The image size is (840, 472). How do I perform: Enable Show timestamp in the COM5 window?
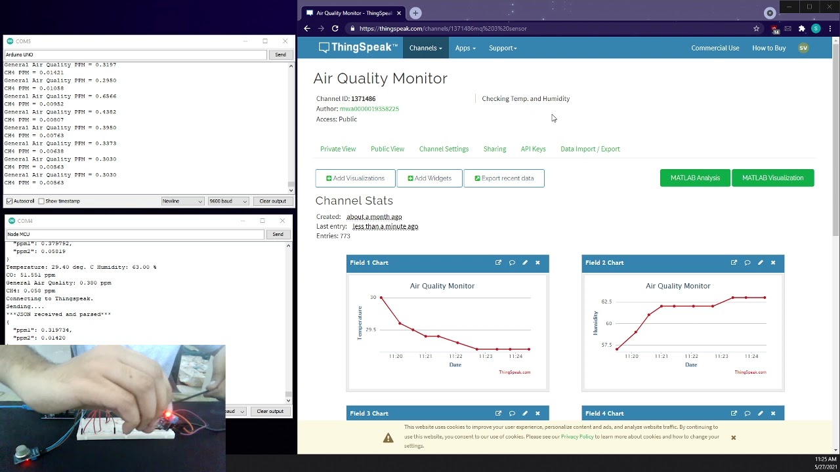pyautogui.click(x=41, y=201)
